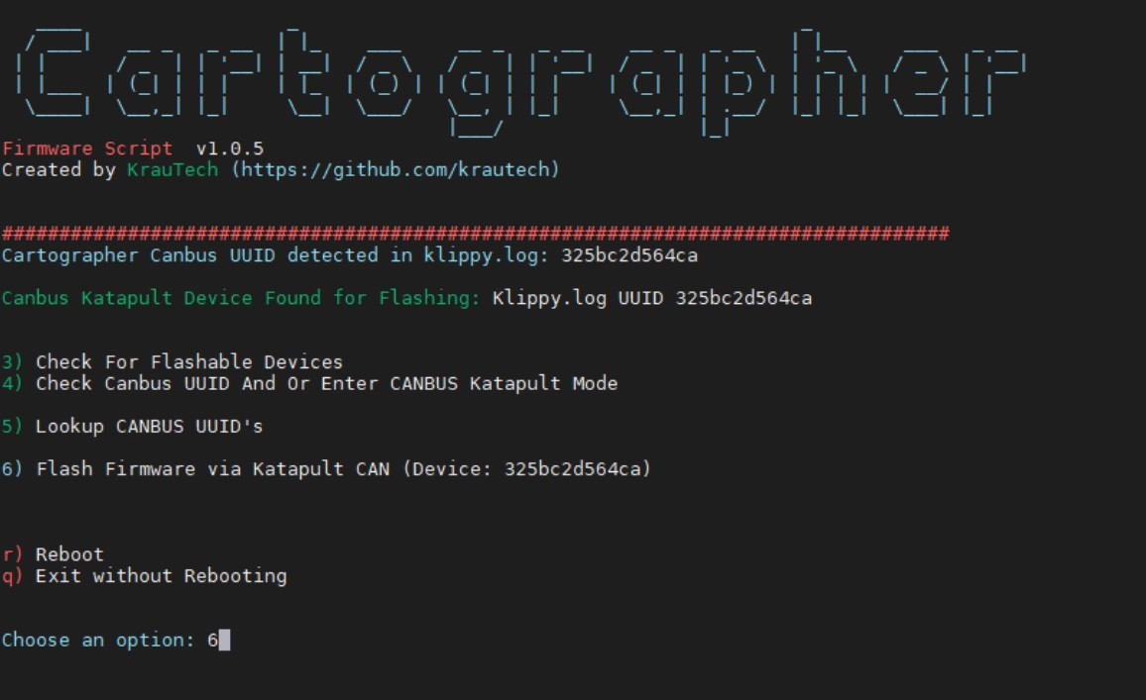Click the white Klippy.log UUID text
The image size is (1146, 700).
[651, 298]
